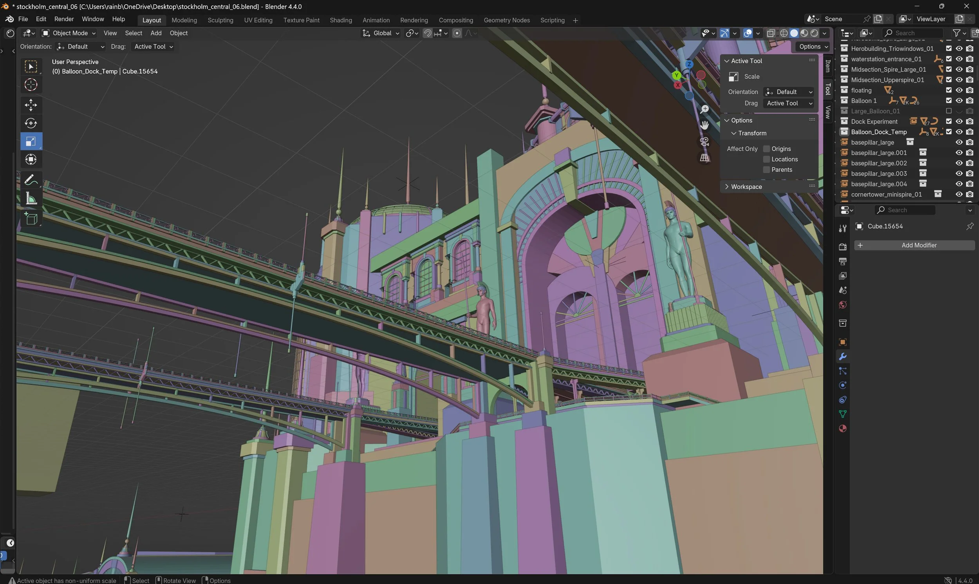Open the Render menu
Viewport: 979px width, 584px height.
pos(64,19)
